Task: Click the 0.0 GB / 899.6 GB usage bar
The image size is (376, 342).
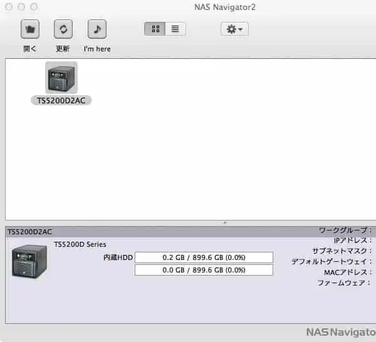Action: (204, 270)
